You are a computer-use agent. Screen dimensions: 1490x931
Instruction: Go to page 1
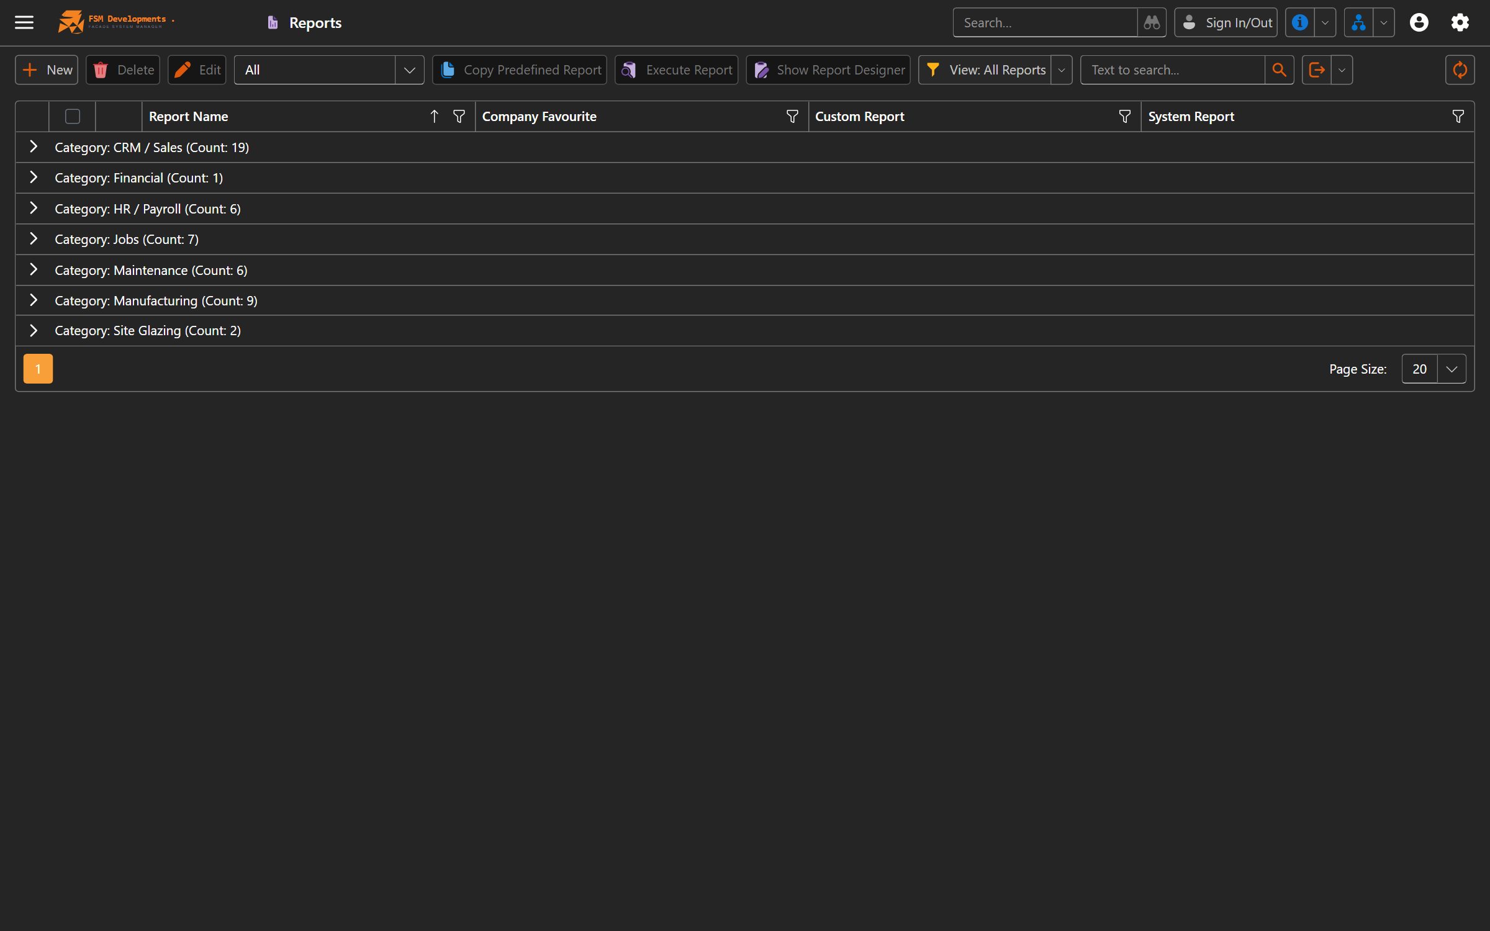pos(38,369)
